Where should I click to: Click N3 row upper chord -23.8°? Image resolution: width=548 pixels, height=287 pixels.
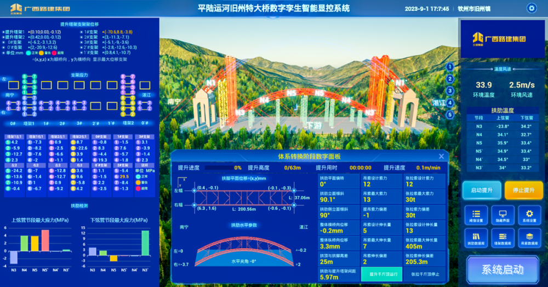point(503,127)
